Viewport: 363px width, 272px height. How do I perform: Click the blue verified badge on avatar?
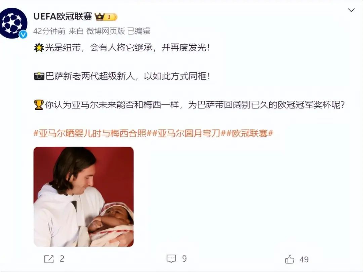click(x=23, y=35)
